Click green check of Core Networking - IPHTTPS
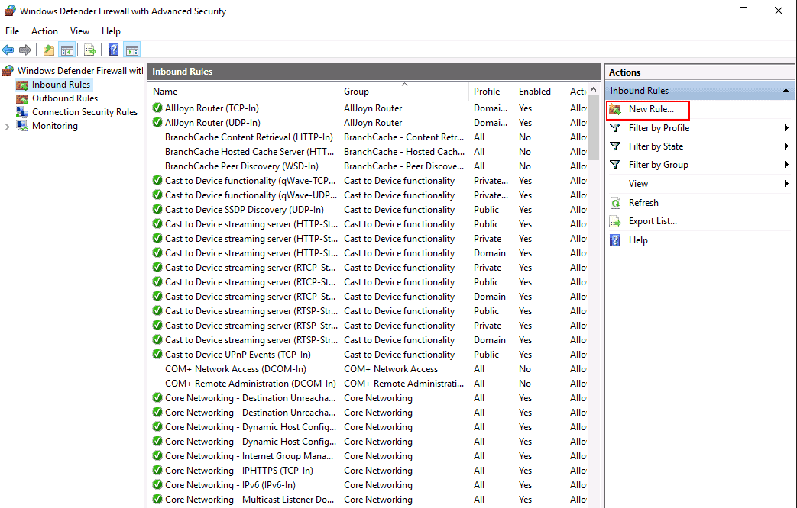The height and width of the screenshot is (508, 797). point(157,471)
